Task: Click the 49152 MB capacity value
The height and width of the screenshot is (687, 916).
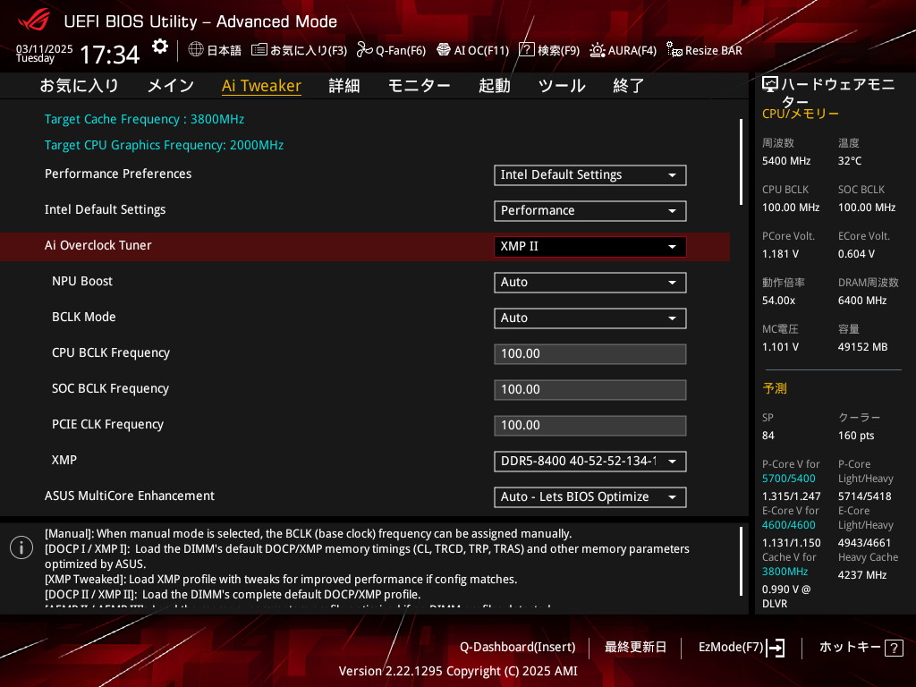Action: [x=863, y=347]
